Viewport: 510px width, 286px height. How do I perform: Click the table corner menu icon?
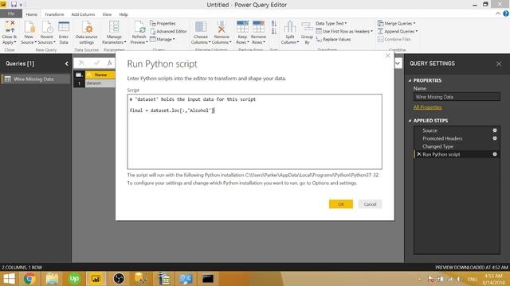[79, 75]
